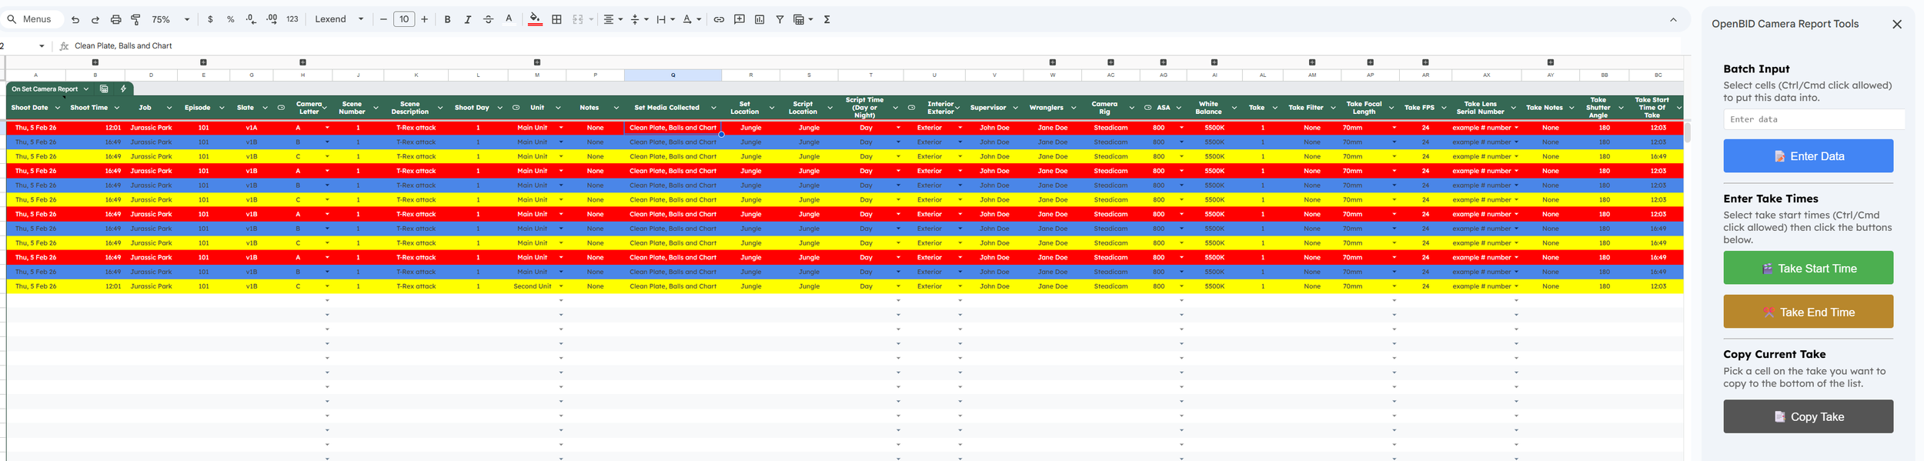This screenshot has height=461, width=1924.
Task: Open the Shoot Date column header dropdown
Action: point(57,108)
